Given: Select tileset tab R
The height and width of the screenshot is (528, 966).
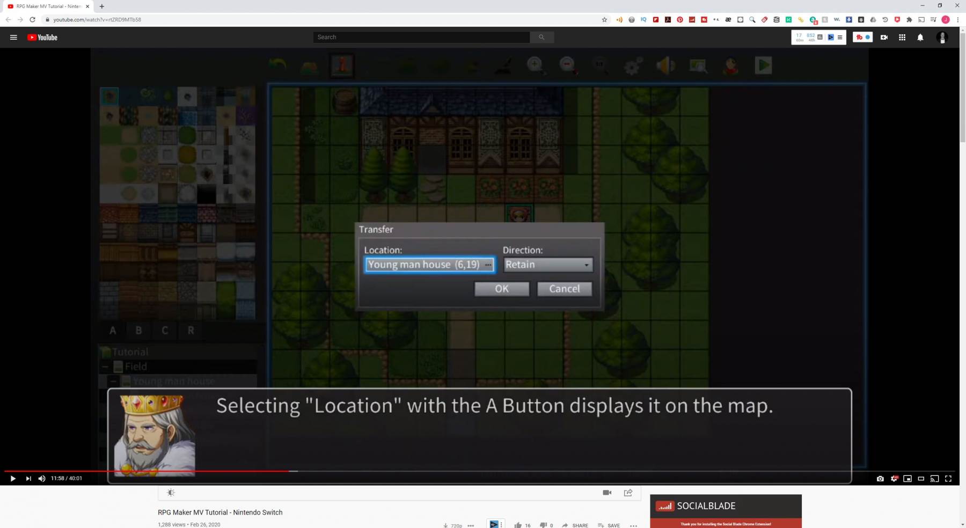Looking at the screenshot, I should (x=191, y=331).
